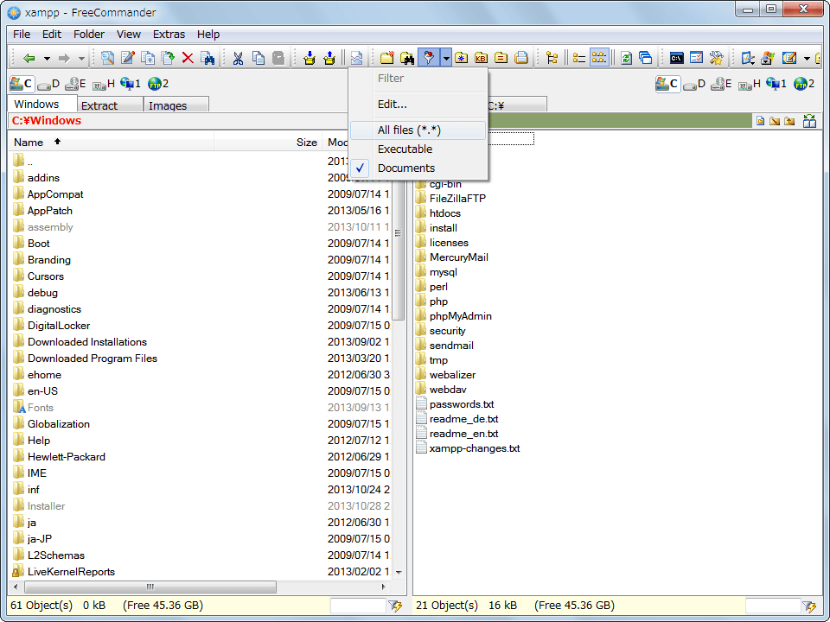Switch to the Extract tab
830x622 pixels.
coord(110,105)
